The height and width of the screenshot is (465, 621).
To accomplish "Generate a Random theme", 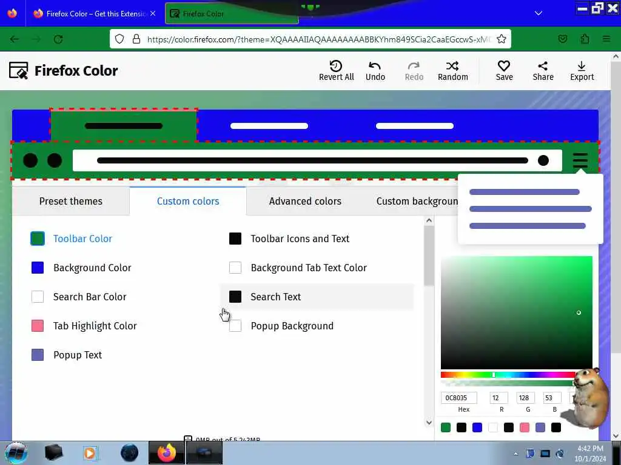I will 452,71.
